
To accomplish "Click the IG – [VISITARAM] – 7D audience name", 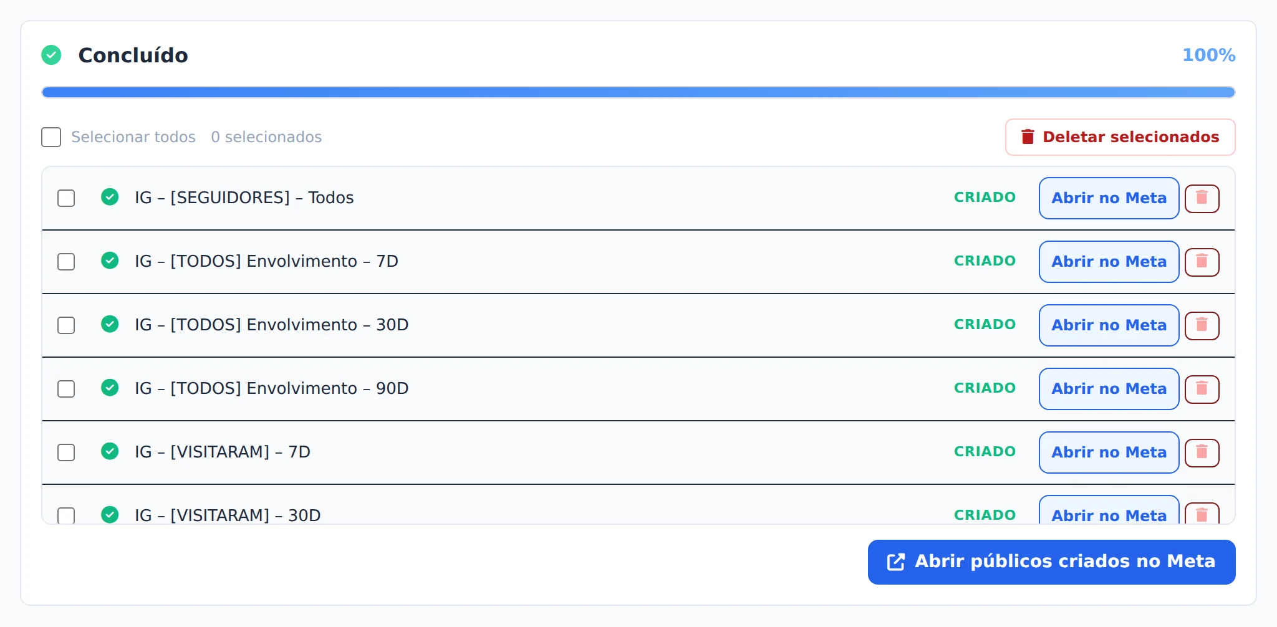I will pos(223,452).
